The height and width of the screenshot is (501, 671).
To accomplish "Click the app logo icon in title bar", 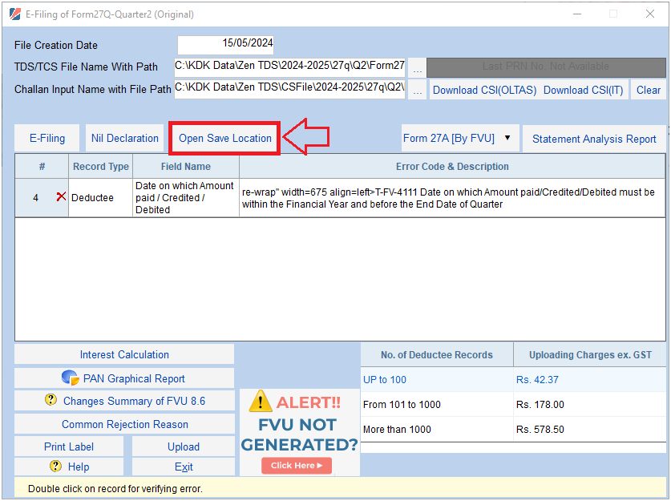I will coord(14,14).
